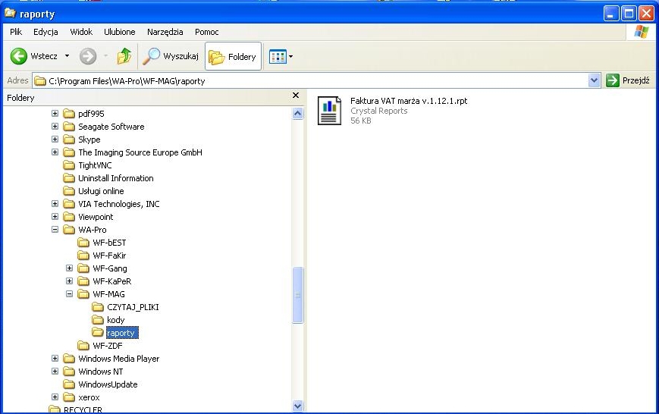Open the Plik menu
The height and width of the screenshot is (414, 659).
pyautogui.click(x=16, y=32)
